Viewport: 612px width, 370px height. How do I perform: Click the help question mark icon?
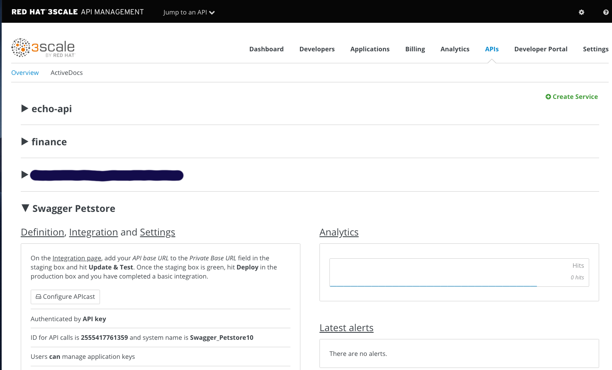(x=606, y=12)
